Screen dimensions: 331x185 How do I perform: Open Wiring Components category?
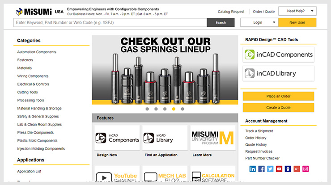pyautogui.click(x=33, y=76)
